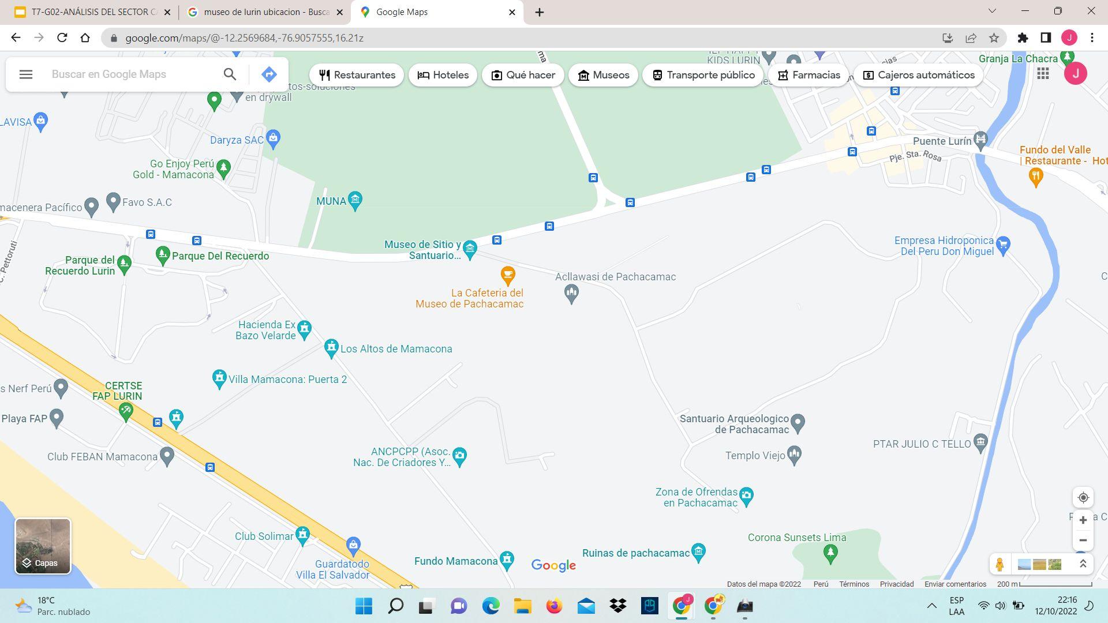
Task: Click CERTSE FAP LURIN green pin
Action: [x=126, y=411]
